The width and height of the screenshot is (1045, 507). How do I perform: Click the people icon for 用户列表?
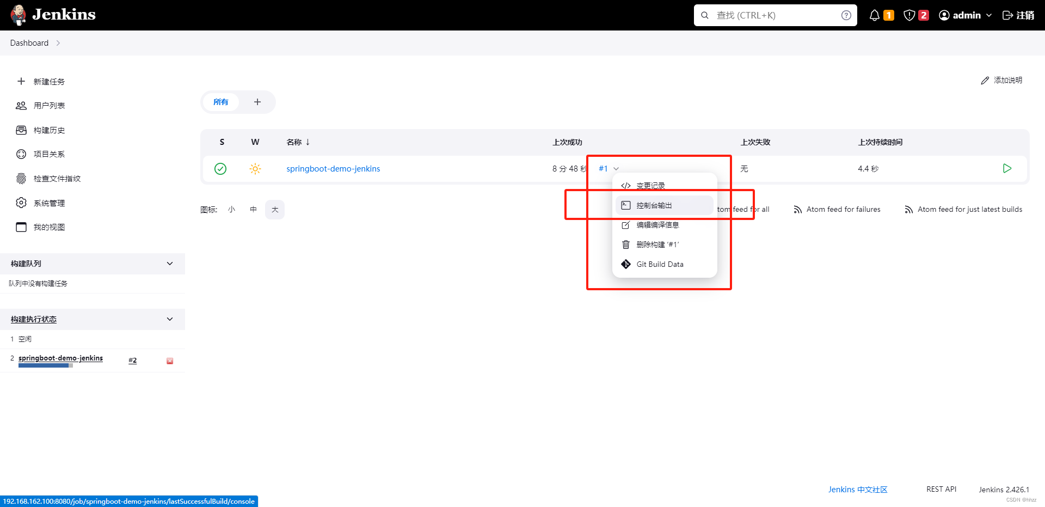tap(21, 106)
